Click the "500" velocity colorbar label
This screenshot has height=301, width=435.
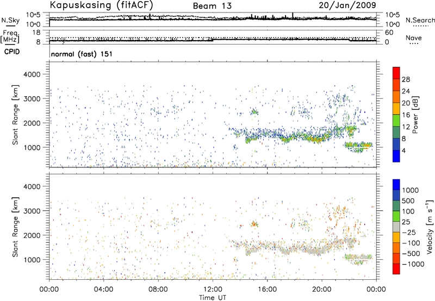point(408,201)
